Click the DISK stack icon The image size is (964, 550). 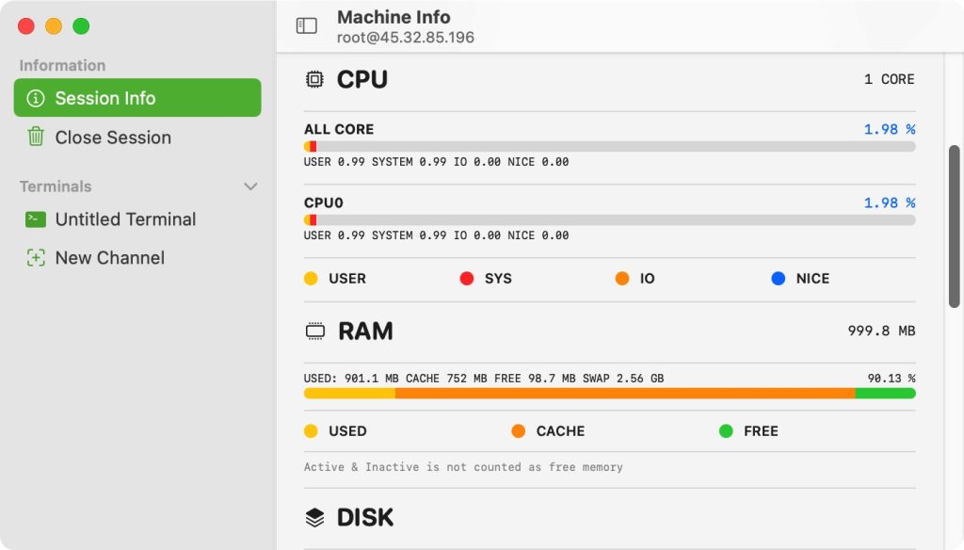314,517
